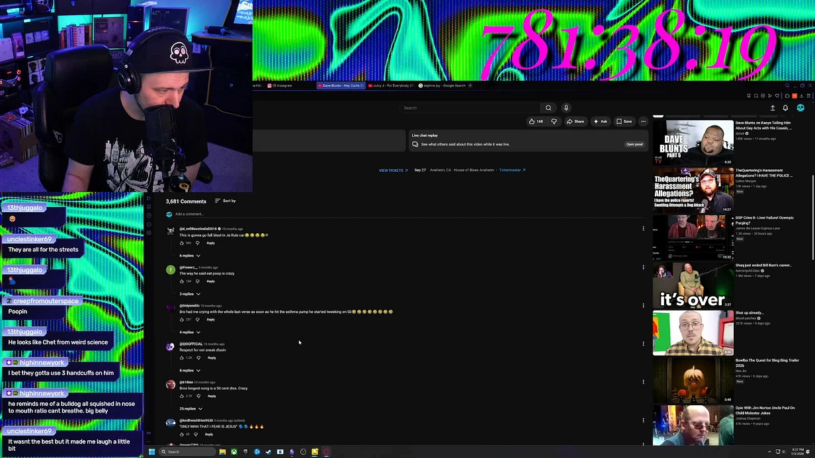This screenshot has height=458, width=815.
Task: Open File Explorer from taskbar
Action: pyautogui.click(x=222, y=452)
